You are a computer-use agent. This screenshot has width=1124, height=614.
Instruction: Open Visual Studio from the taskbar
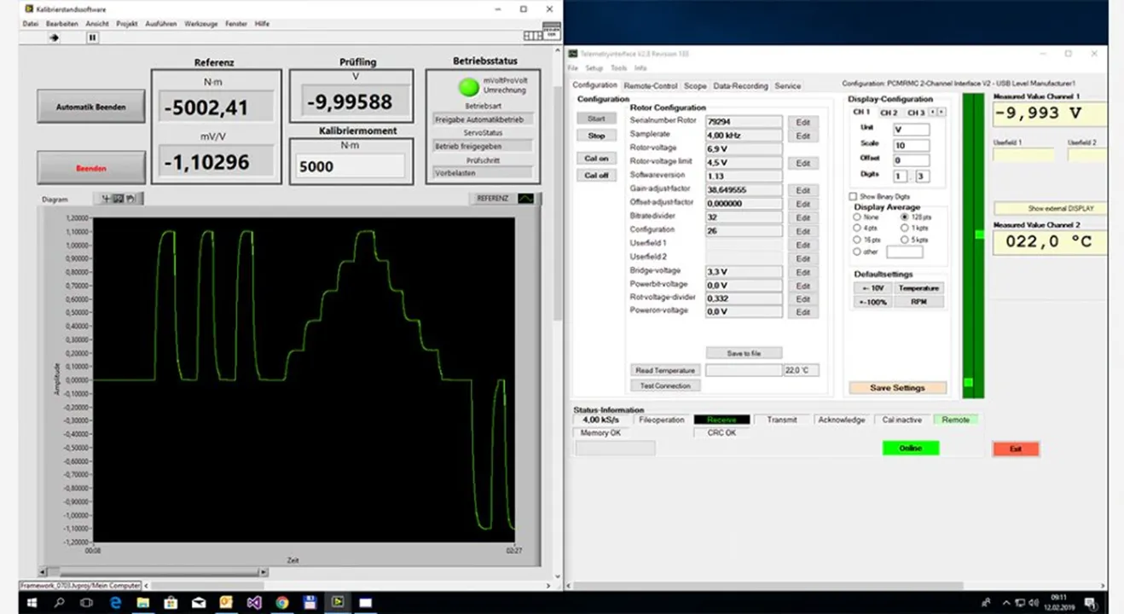[254, 602]
